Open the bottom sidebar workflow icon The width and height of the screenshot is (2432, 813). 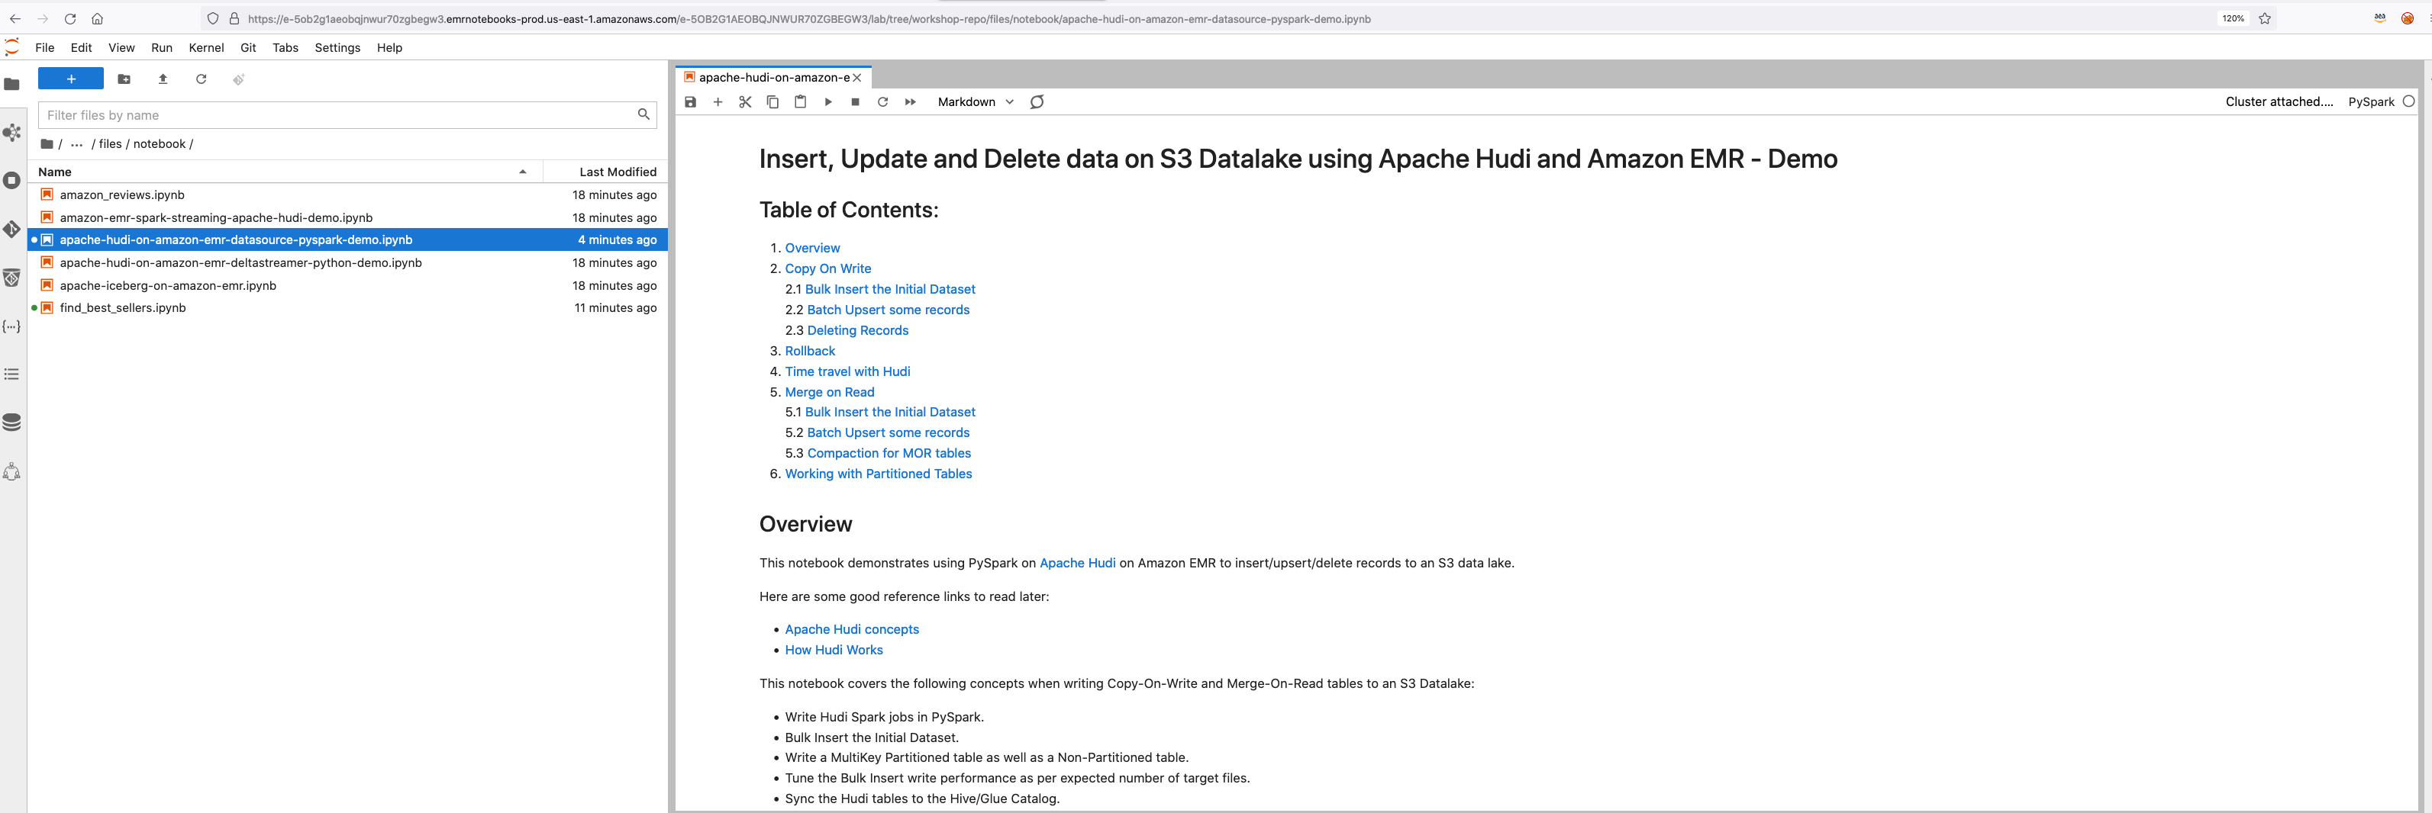click(x=12, y=471)
